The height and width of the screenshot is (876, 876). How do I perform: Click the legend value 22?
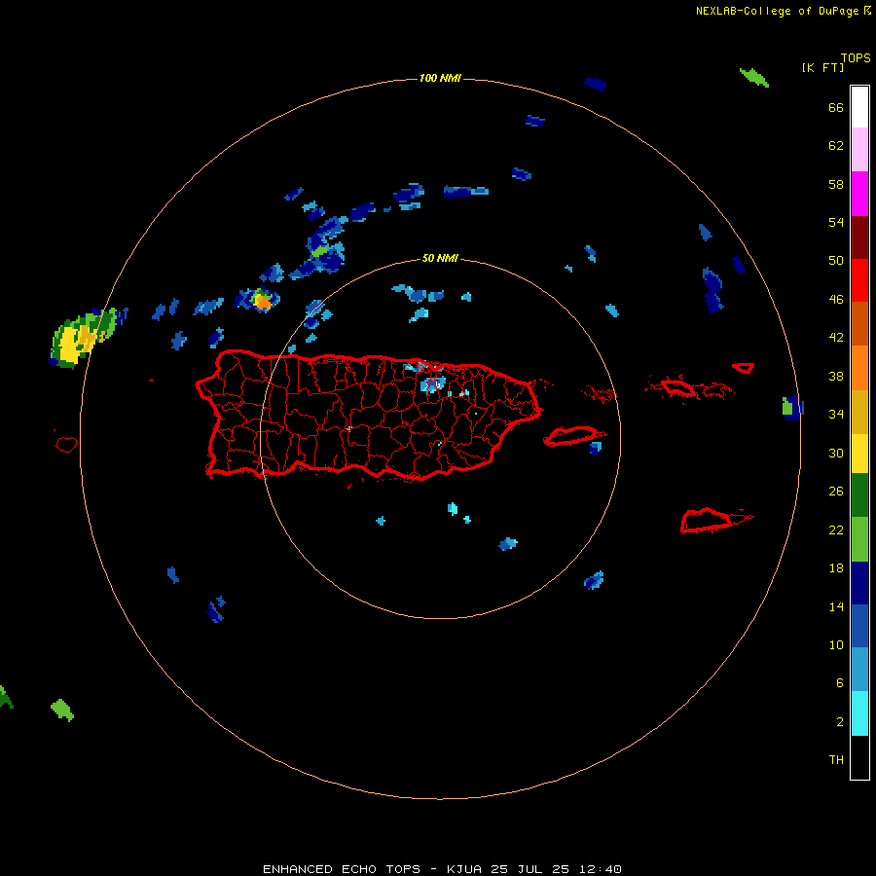tap(836, 529)
